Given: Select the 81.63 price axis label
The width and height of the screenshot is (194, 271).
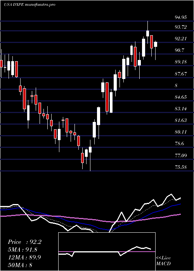Looking at the screenshot, I should tap(181, 120).
